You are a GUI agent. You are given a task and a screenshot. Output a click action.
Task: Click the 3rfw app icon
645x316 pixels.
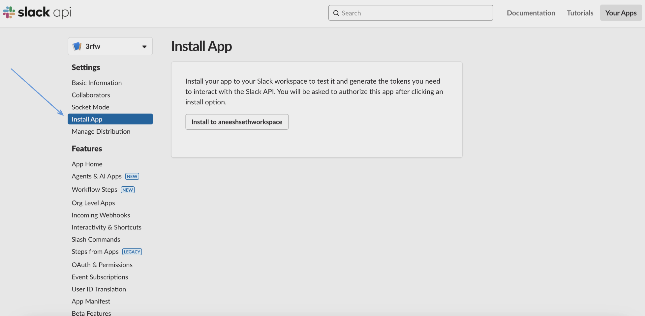pos(77,46)
